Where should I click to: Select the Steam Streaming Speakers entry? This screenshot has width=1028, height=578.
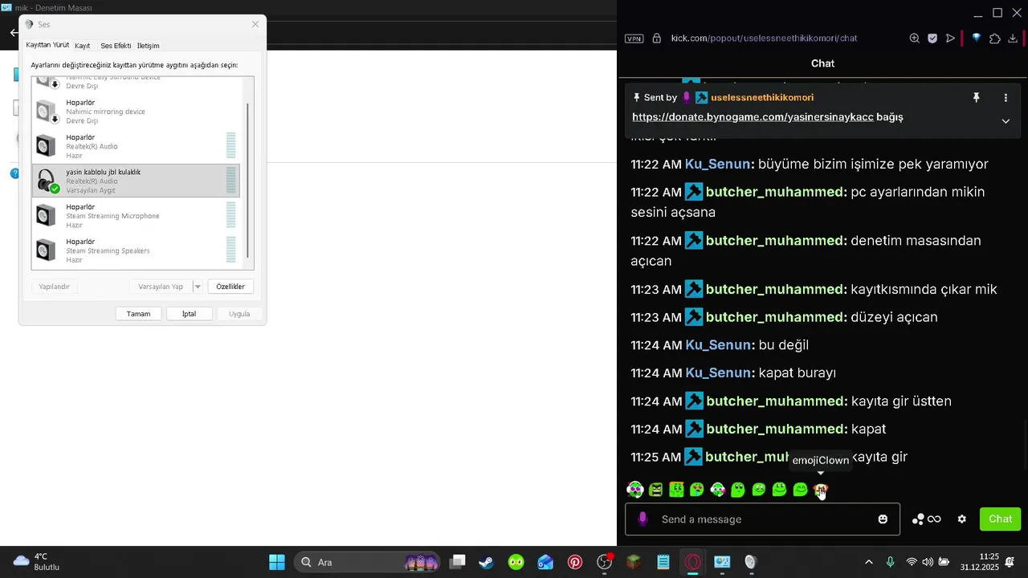(136, 250)
